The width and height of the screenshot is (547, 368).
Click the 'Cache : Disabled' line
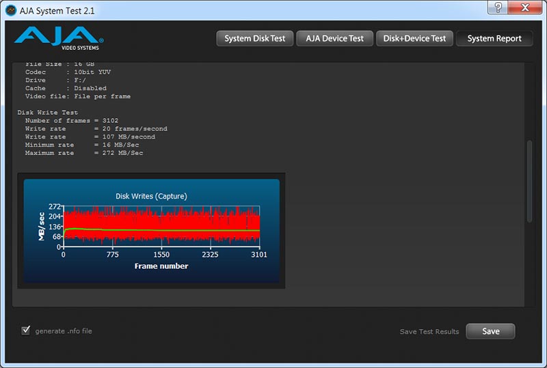[66, 88]
